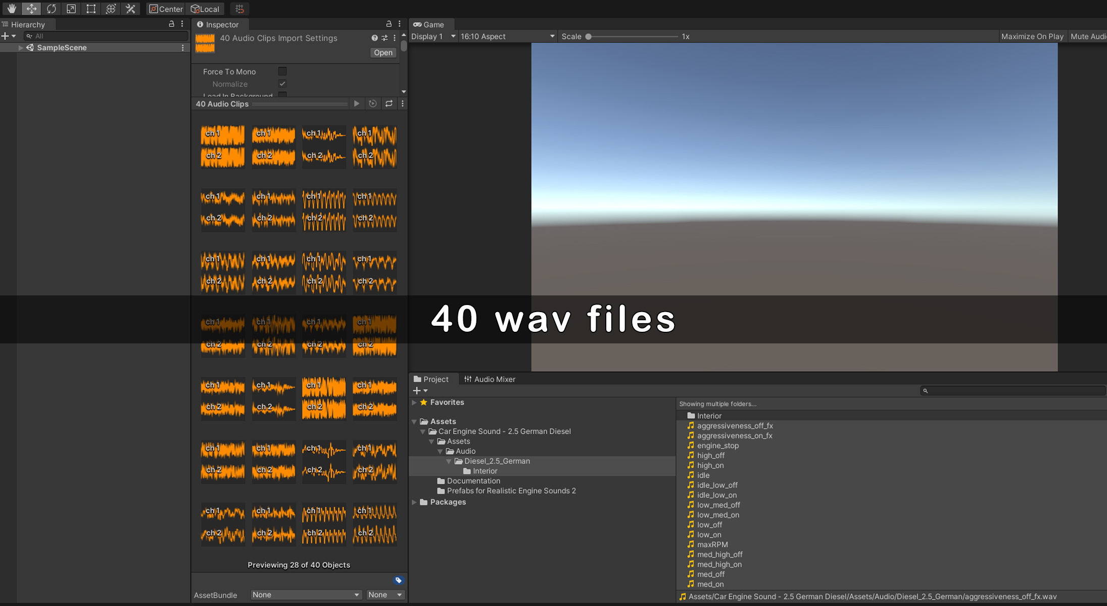
Task: Select the Scale tool
Action: tap(71, 9)
